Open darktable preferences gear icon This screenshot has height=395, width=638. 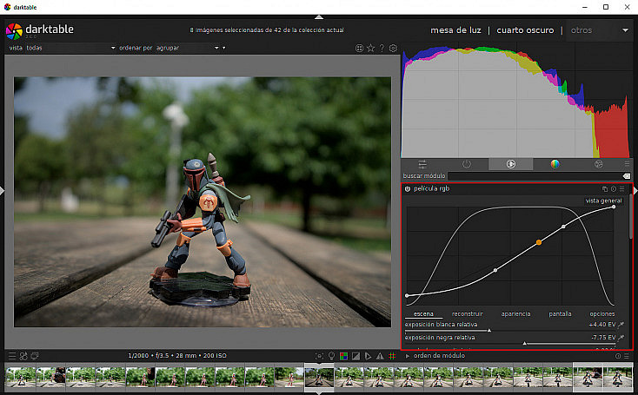(x=393, y=48)
